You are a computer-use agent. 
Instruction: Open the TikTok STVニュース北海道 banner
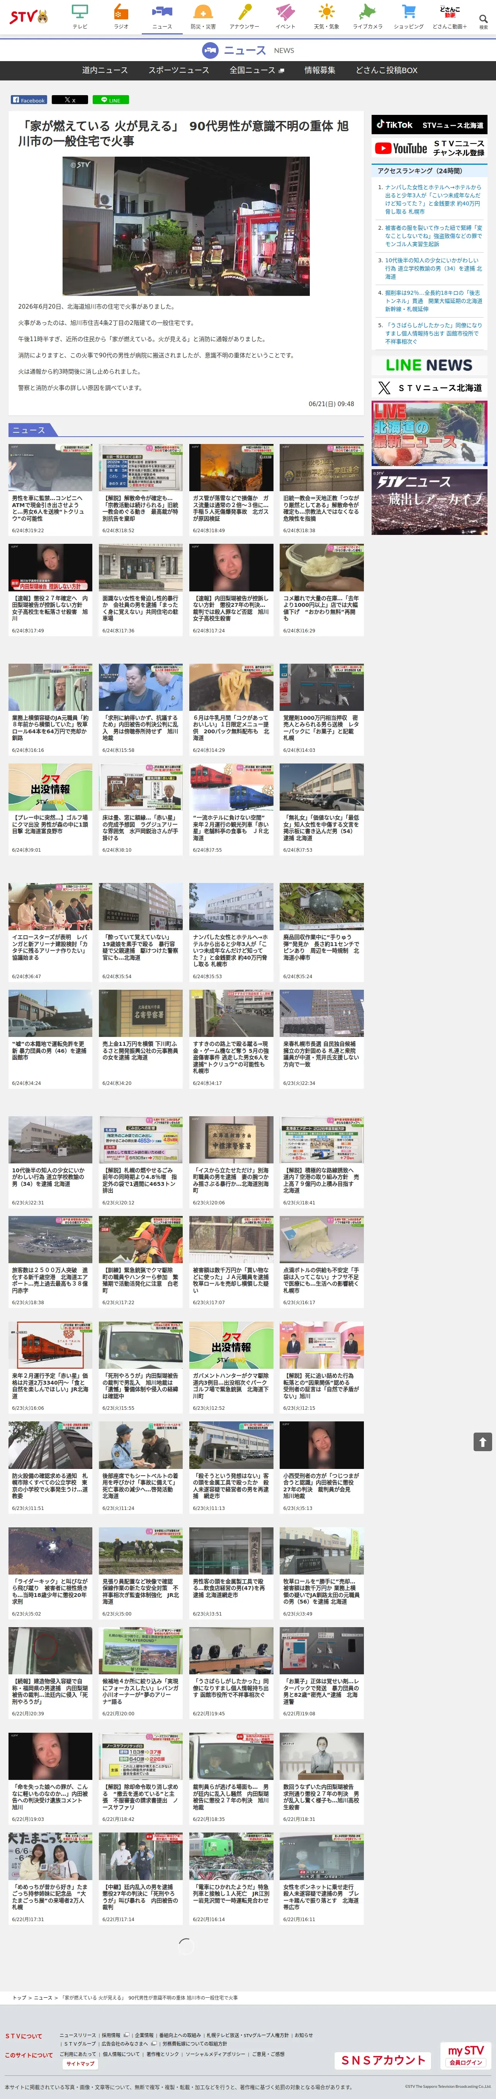(x=429, y=125)
